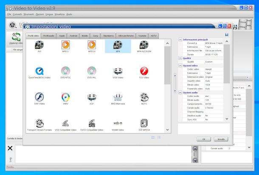The height and width of the screenshot is (175, 259).
Task: Open the Dimensione video value Original
Action: [x=214, y=77]
